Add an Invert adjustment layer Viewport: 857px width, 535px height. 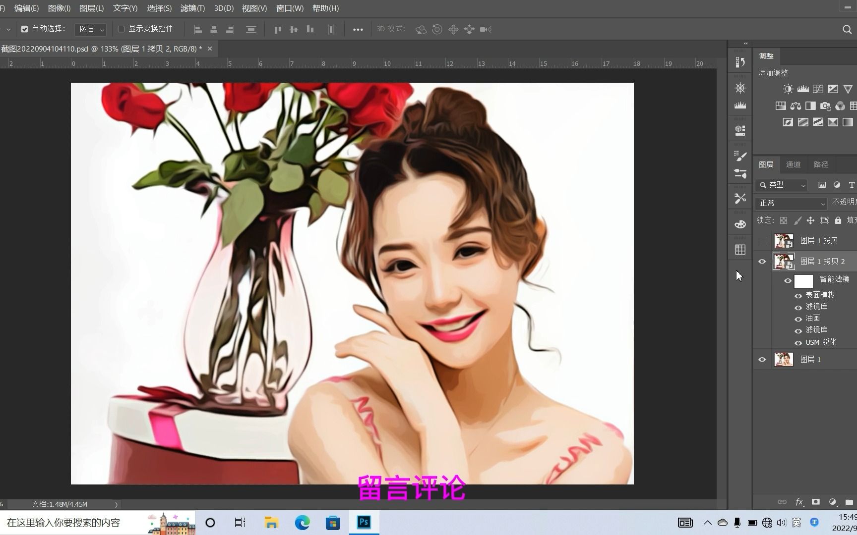click(788, 122)
